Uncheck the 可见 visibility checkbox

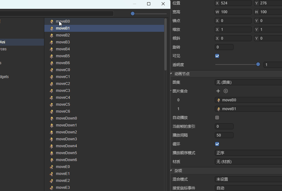[x=217, y=56]
